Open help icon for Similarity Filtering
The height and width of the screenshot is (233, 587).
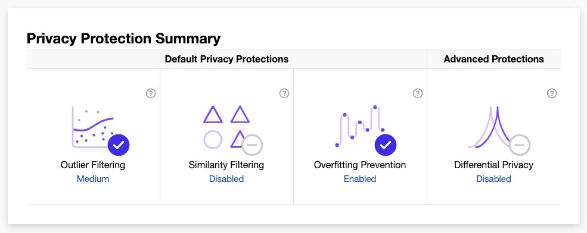[x=284, y=93]
